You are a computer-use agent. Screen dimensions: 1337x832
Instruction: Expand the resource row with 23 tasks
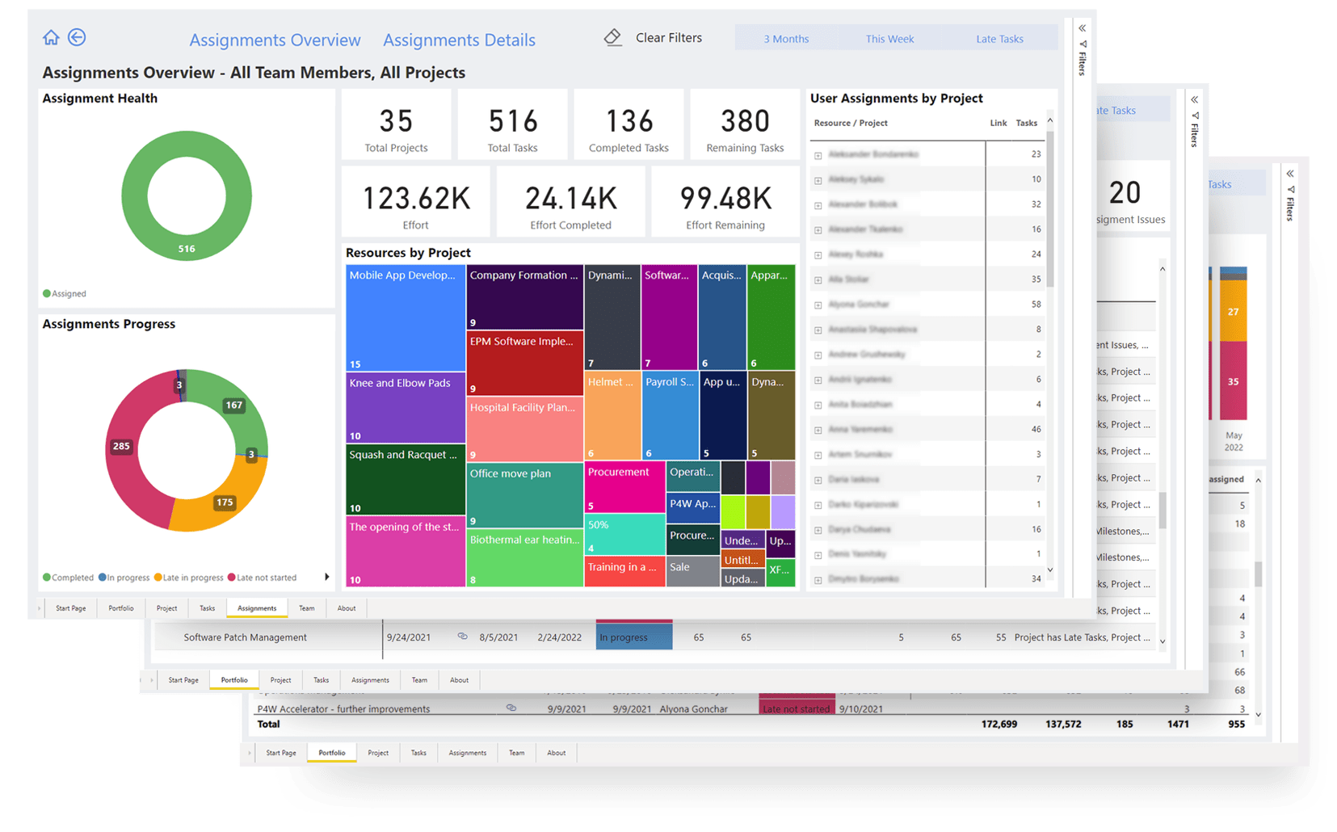[x=818, y=155]
